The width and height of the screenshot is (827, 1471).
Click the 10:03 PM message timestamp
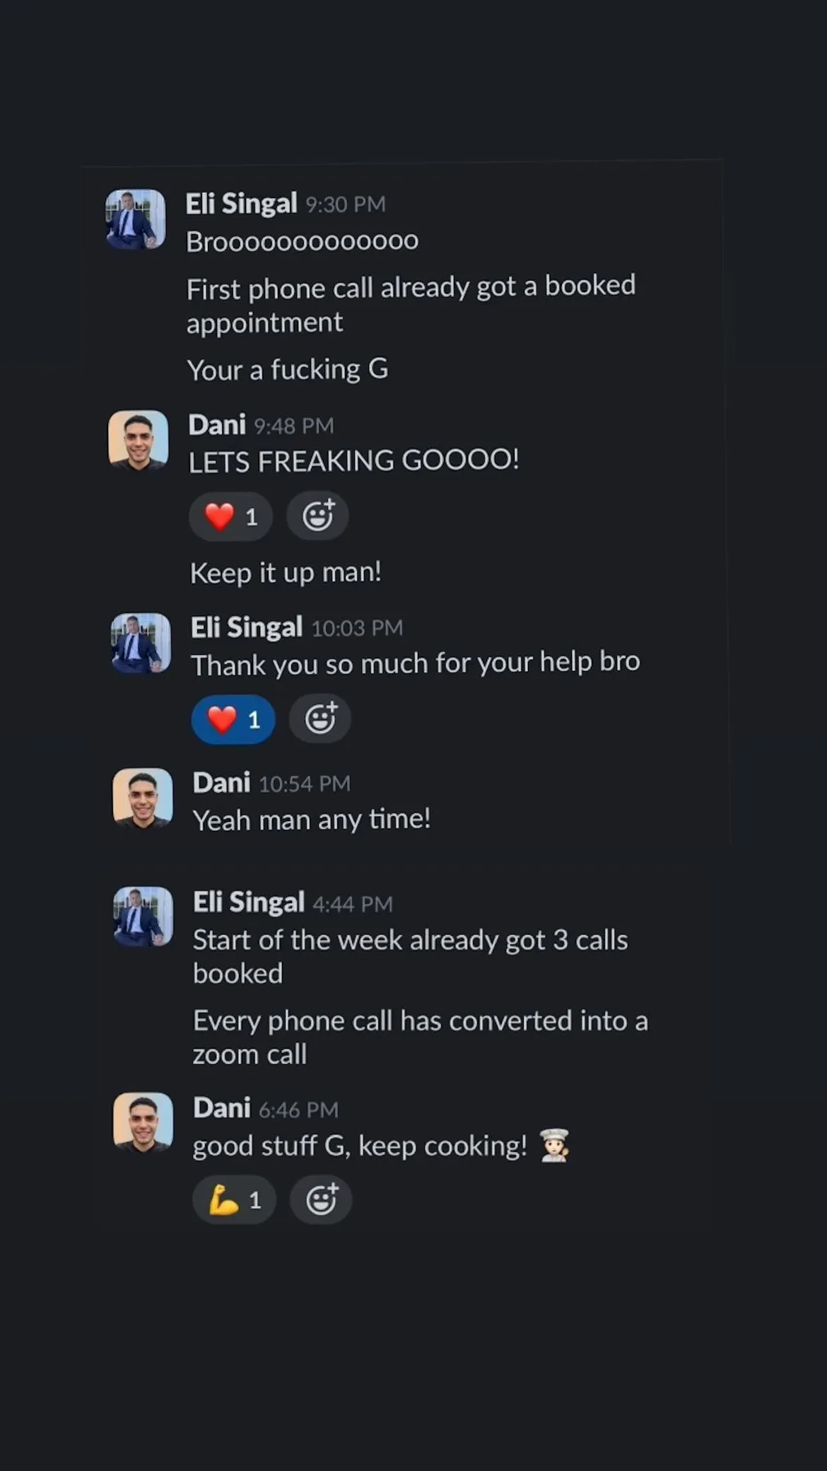point(357,628)
